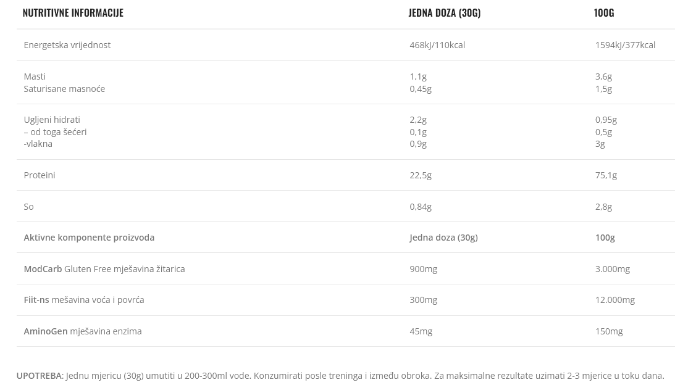The width and height of the screenshot is (675, 385).
Task: Click the 75,1g protein value
Action: pyautogui.click(x=605, y=175)
